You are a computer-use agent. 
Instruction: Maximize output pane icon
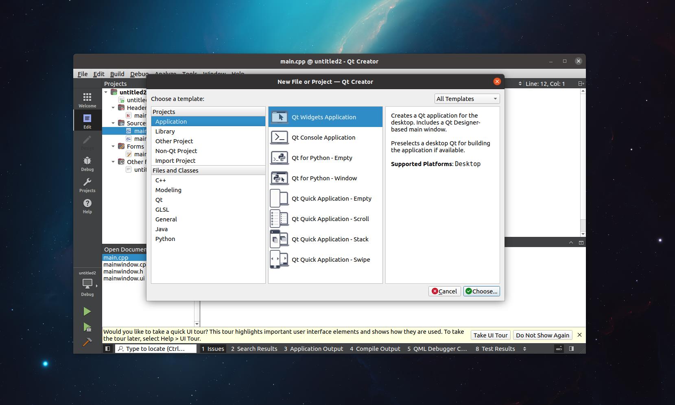[581, 242]
